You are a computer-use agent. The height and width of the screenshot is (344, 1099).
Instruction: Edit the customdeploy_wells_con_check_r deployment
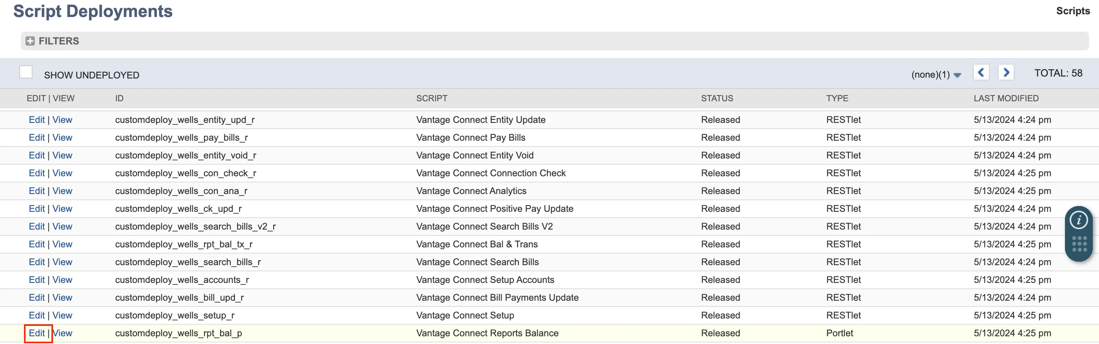pyautogui.click(x=37, y=174)
